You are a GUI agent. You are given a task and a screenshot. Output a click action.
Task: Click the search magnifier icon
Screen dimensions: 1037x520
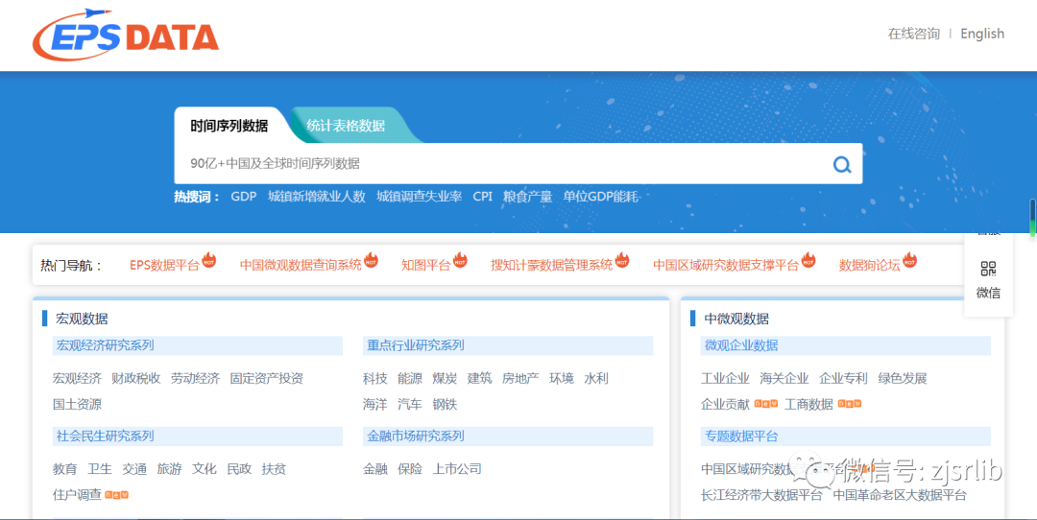tap(841, 164)
